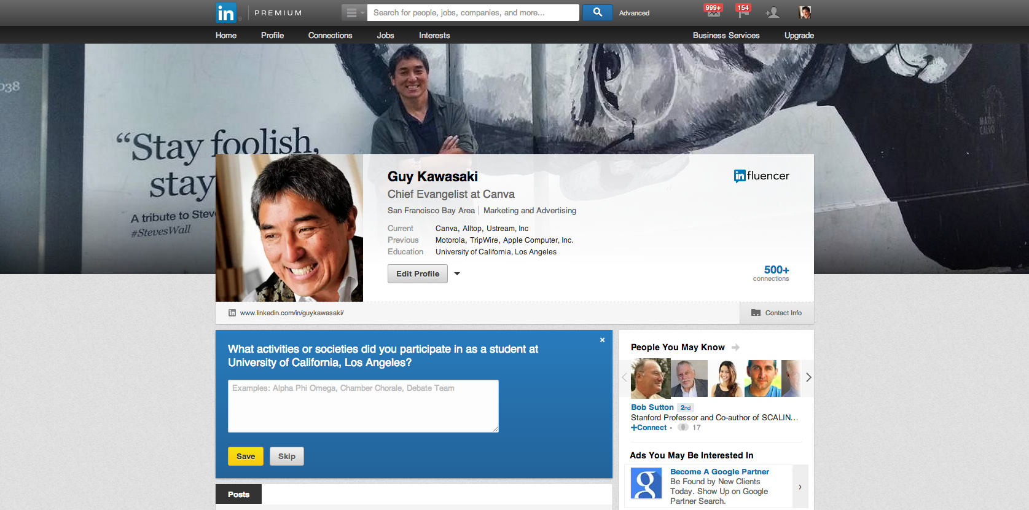Open the Connections menu item
Viewport: 1029px width, 510px height.
(x=330, y=35)
